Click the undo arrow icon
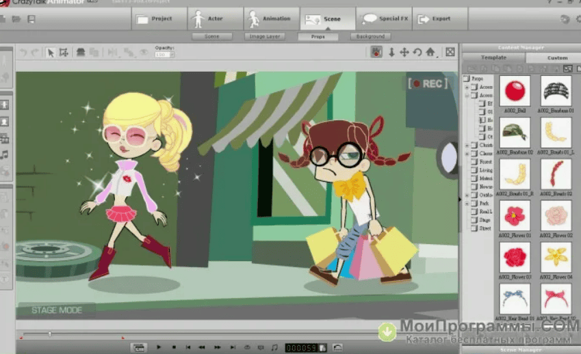The height and width of the screenshot is (354, 581). point(23,53)
